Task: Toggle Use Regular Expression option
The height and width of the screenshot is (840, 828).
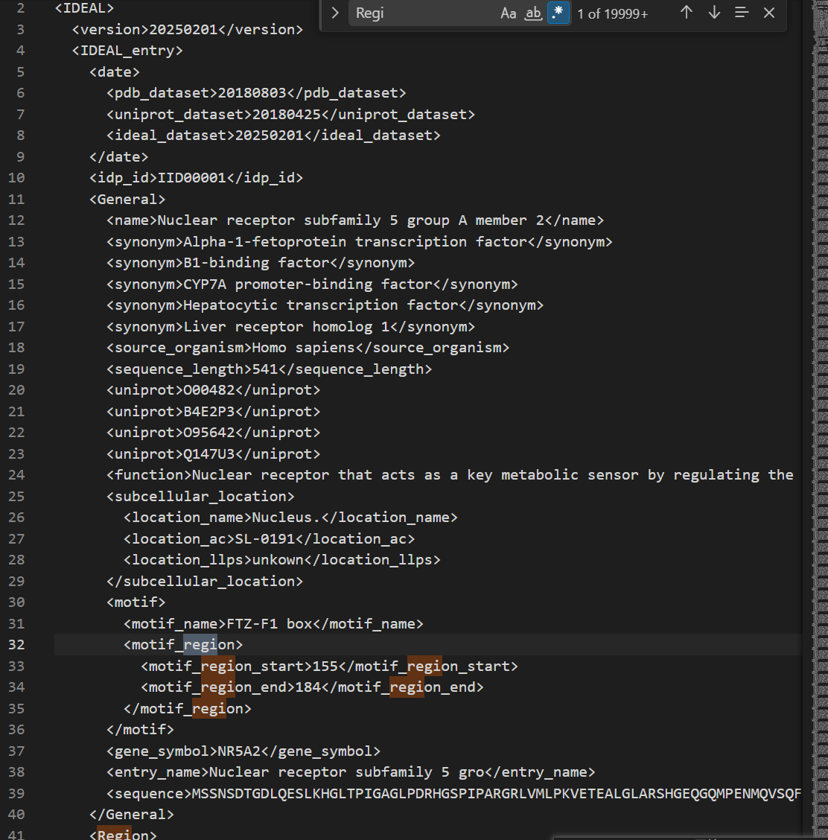Action: (x=558, y=13)
